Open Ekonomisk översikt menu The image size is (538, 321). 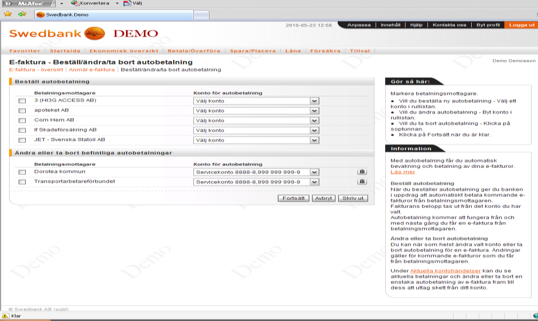(x=124, y=51)
